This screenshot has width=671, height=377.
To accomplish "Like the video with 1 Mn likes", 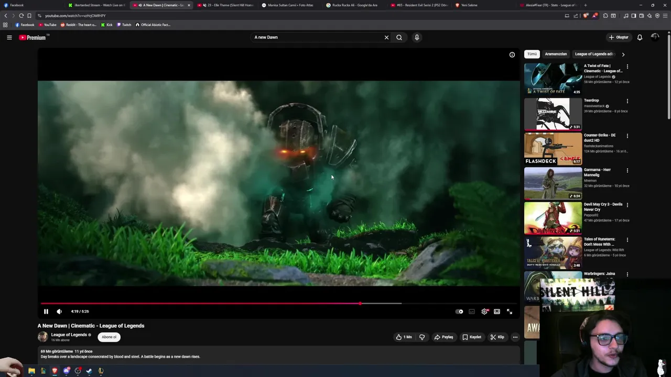I will 404,337.
